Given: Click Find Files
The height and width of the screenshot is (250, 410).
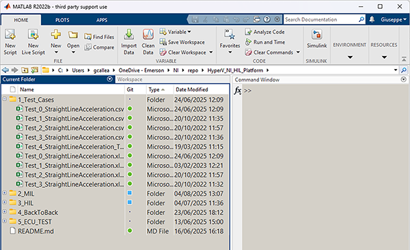Looking at the screenshot, I should (x=99, y=37).
